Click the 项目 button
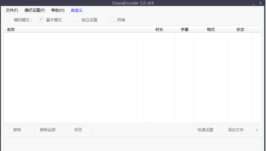The width and height of the screenshot is (266, 151). pos(78,130)
